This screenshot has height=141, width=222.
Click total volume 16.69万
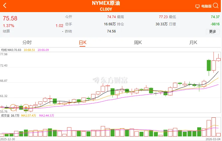point(110,24)
